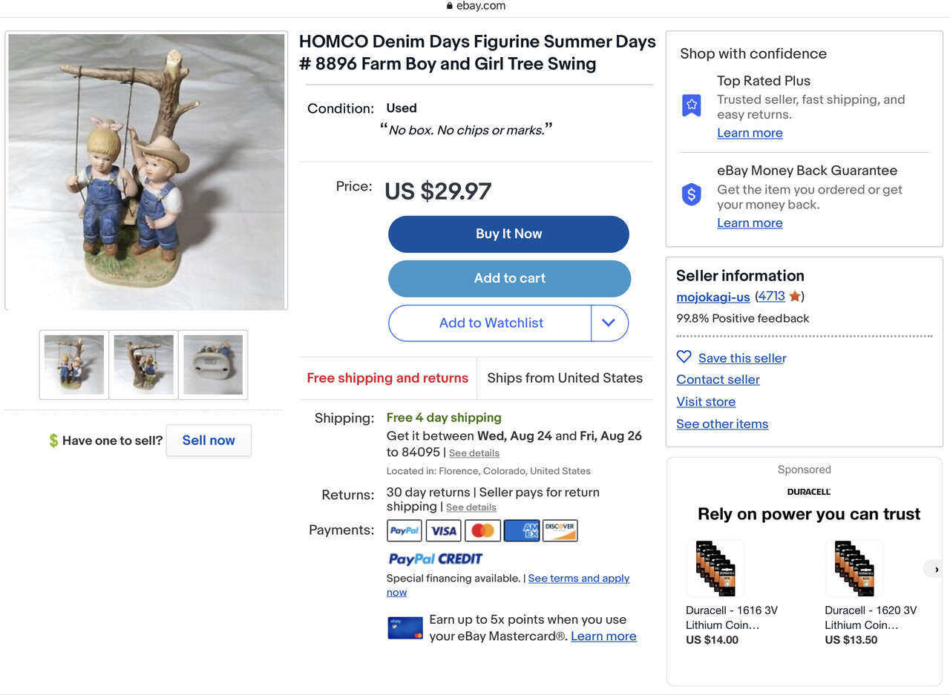Add the figurine to cart
This screenshot has height=695, width=950.
point(509,278)
